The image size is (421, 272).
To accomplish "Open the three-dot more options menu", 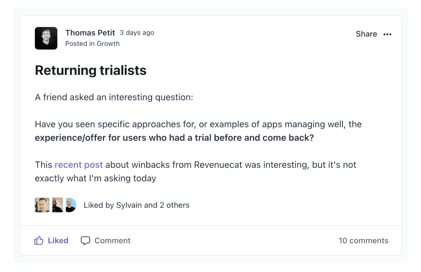I will (x=387, y=34).
